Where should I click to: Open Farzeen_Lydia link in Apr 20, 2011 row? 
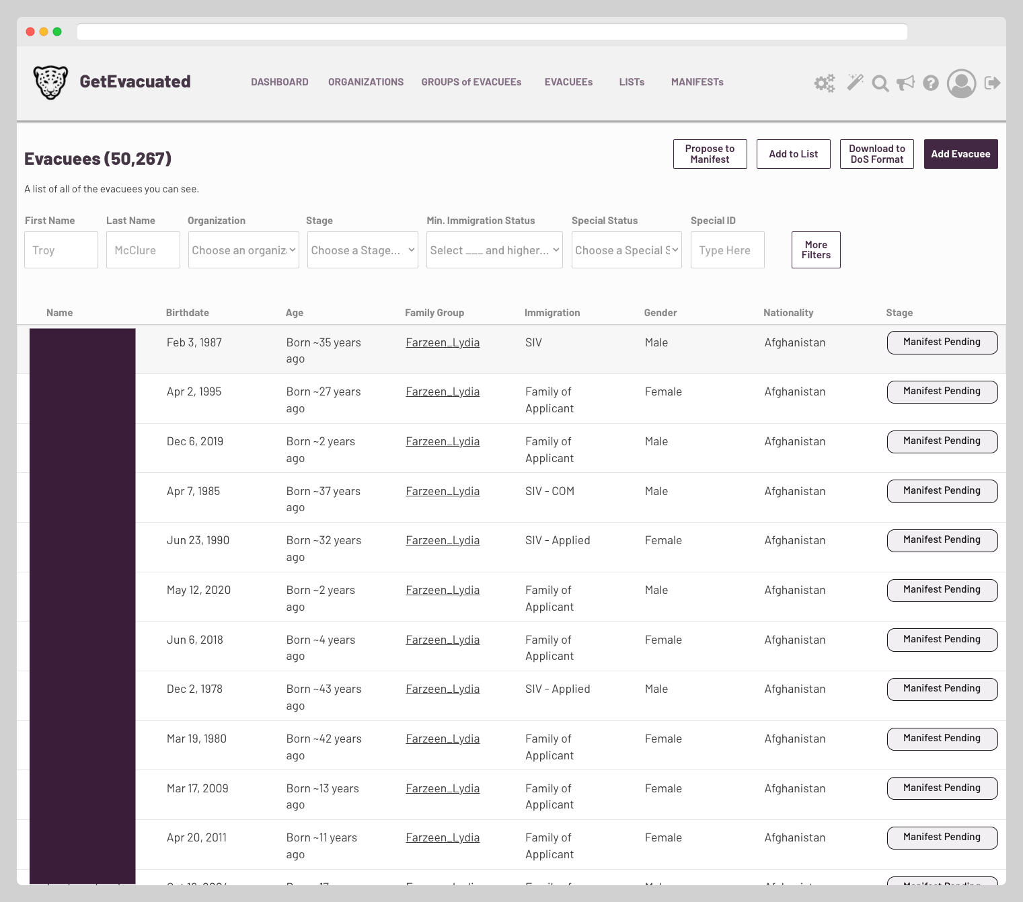[x=443, y=837]
